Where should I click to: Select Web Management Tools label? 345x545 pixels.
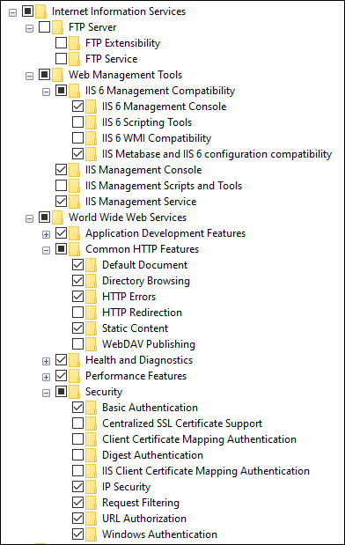(x=126, y=74)
